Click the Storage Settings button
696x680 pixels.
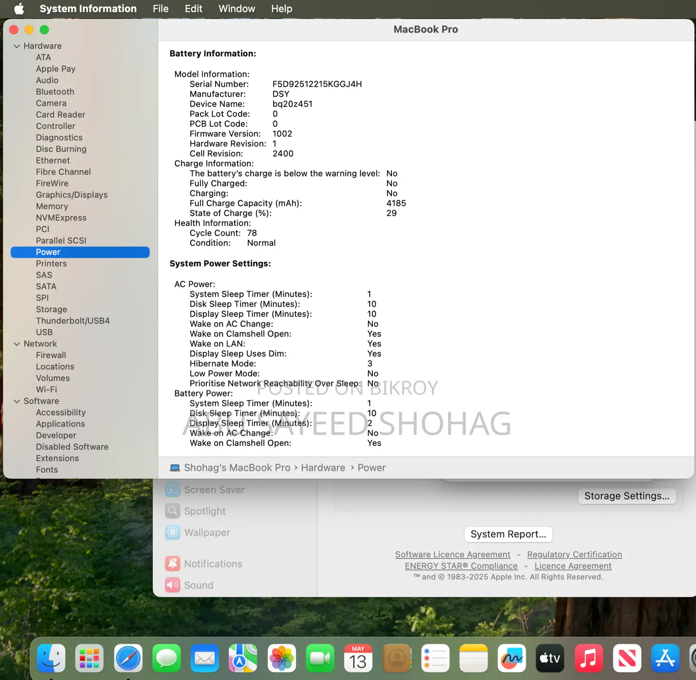coord(627,496)
